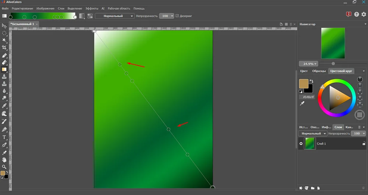The height and width of the screenshot is (195, 368).
Task: Toggle lock on Слой 1
Action: (x=364, y=143)
